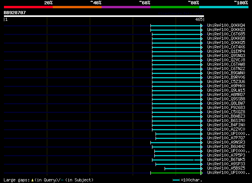This screenshot has height=183, width=252.
Task: Click the gapped alignment bar for B6TWK5
Action: [x=176, y=160]
